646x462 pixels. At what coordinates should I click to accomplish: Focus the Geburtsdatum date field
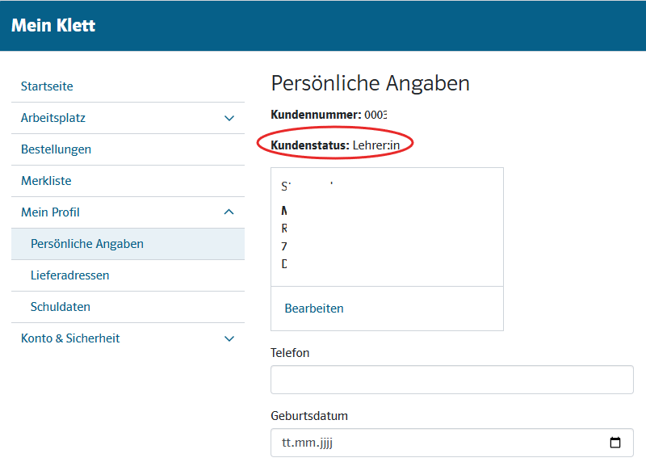pyautogui.click(x=452, y=443)
